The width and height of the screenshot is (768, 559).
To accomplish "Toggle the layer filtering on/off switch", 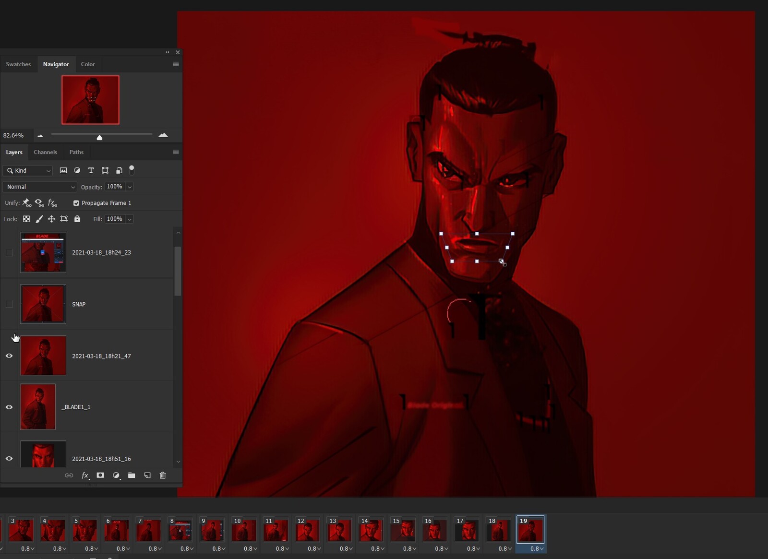I will 132,170.
